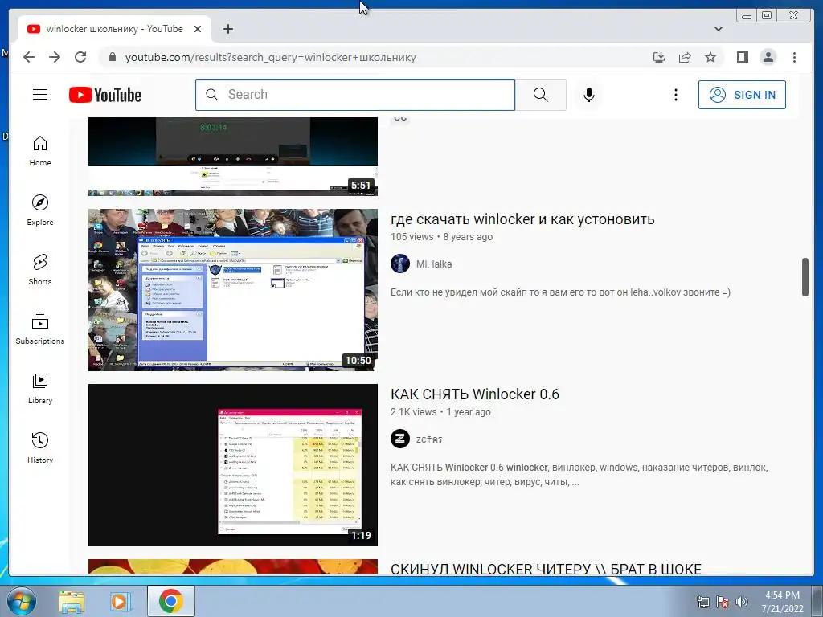Screen dimensions: 823x617
Task: Click the SIGN IN button
Action: [742, 95]
